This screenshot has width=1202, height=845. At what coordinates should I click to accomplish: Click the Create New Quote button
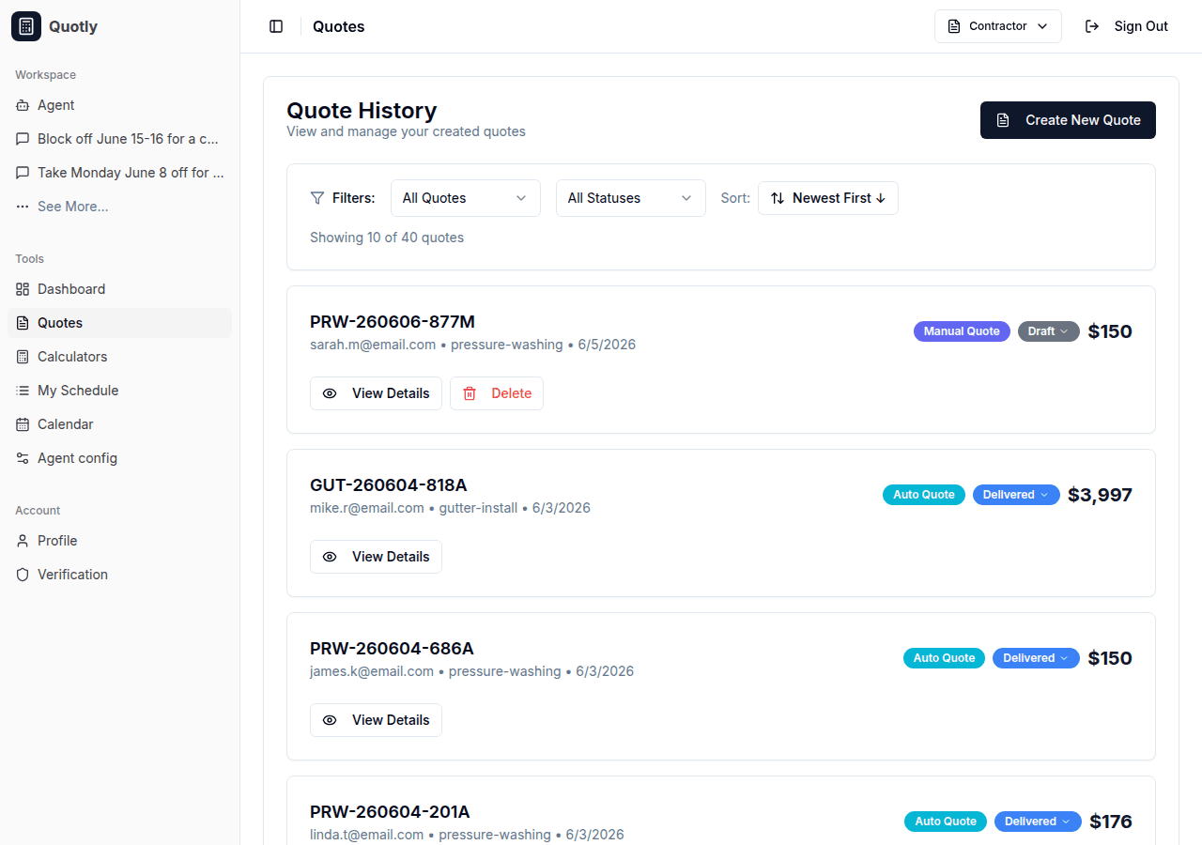click(x=1068, y=120)
